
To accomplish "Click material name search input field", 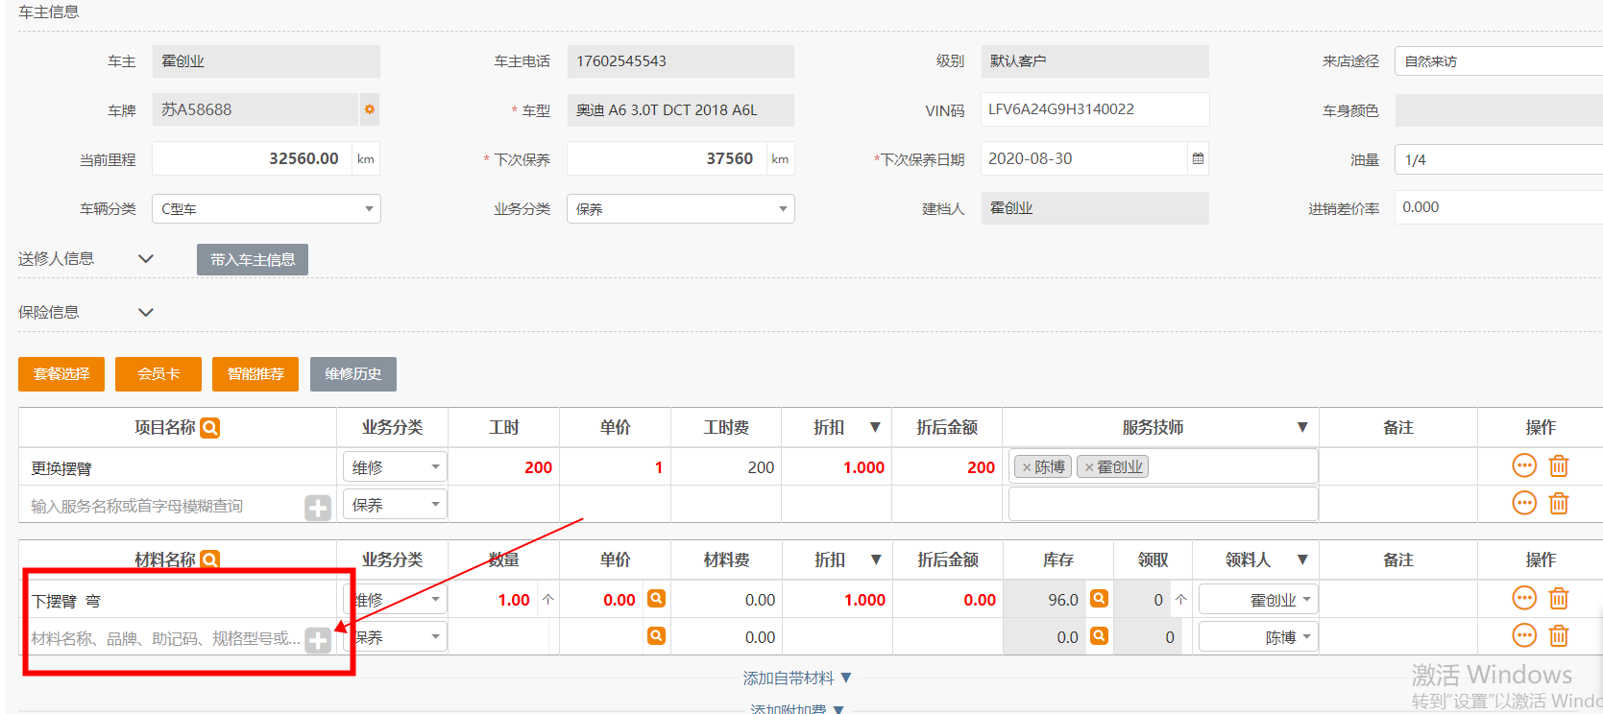I will [x=163, y=638].
